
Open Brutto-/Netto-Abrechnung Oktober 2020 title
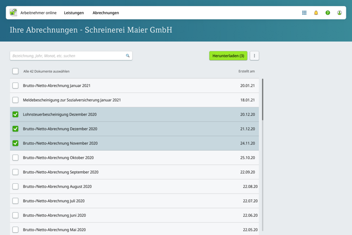[x=58, y=158]
